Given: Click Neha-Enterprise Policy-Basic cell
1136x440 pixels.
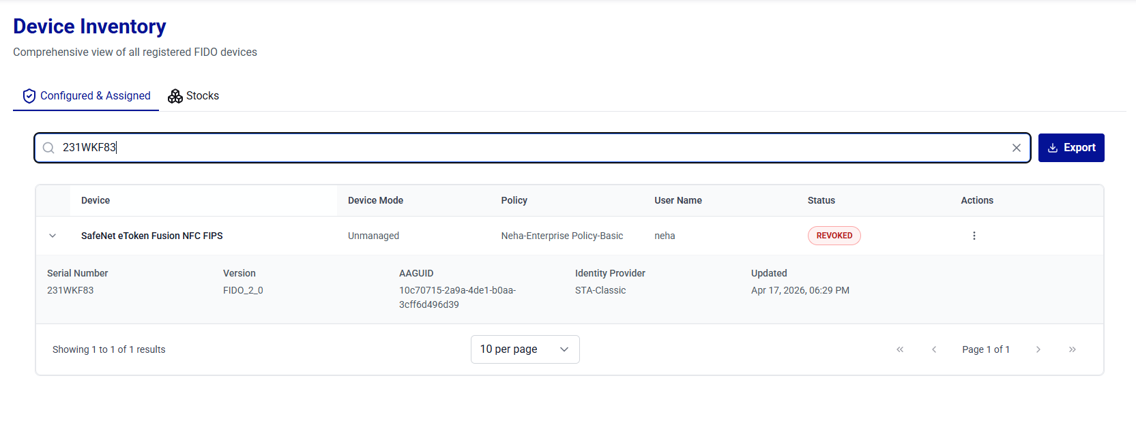Looking at the screenshot, I should coord(562,236).
